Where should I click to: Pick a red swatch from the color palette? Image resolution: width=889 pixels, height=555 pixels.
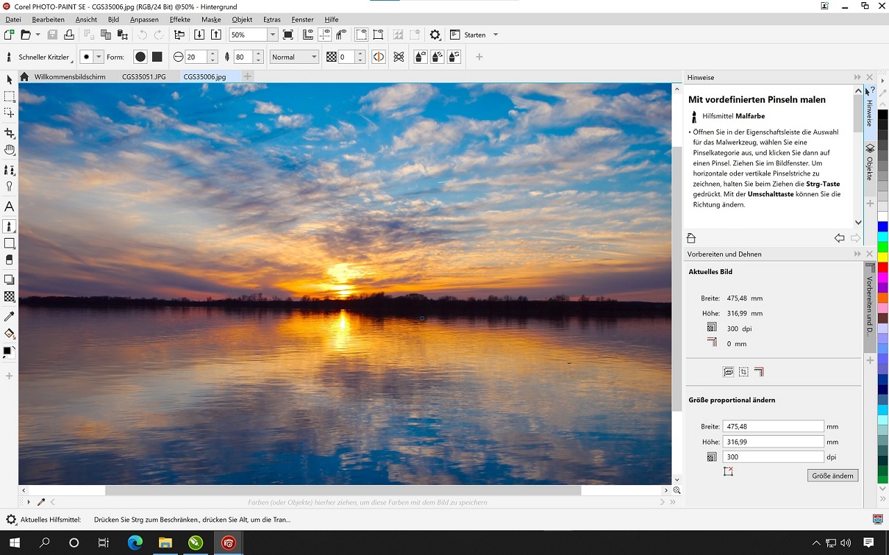pos(882,266)
